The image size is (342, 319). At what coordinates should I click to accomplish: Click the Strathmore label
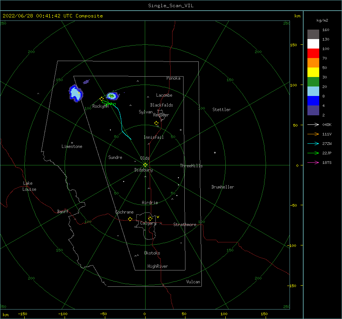point(185,225)
